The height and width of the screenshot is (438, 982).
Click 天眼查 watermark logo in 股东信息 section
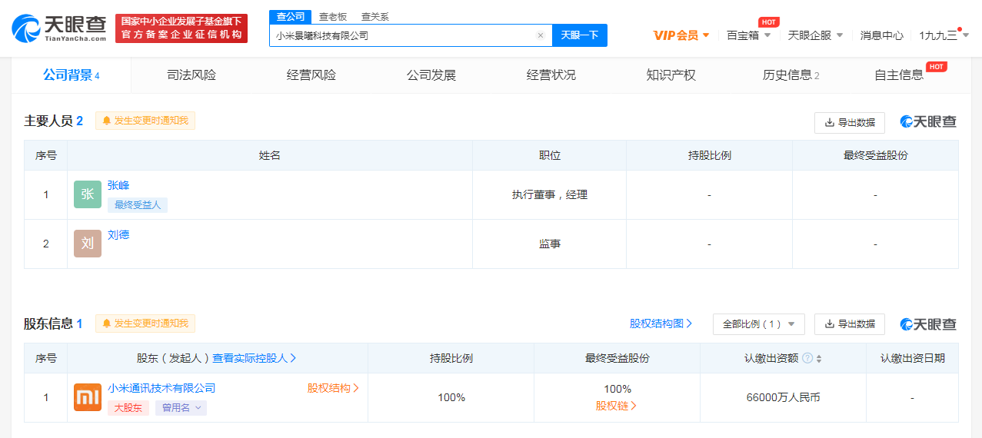click(x=928, y=324)
